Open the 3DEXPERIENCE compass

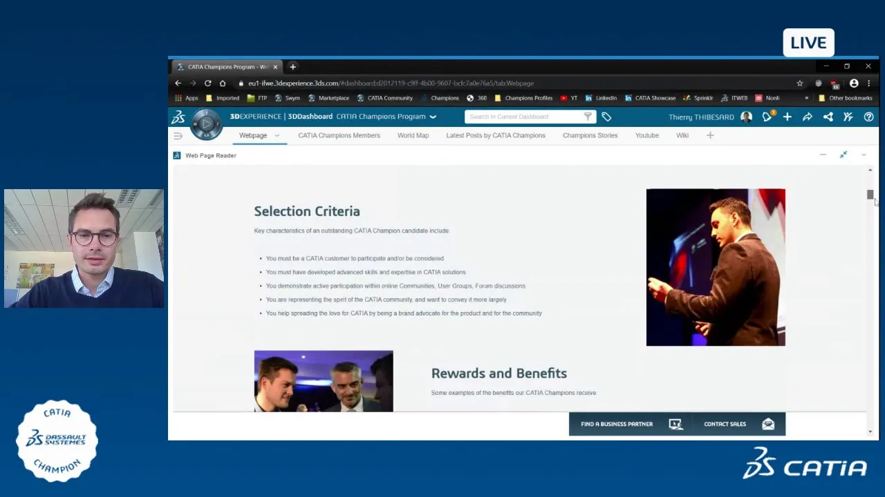tap(205, 124)
